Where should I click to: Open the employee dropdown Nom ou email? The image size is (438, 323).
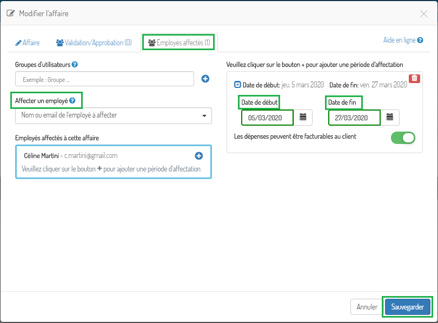114,115
